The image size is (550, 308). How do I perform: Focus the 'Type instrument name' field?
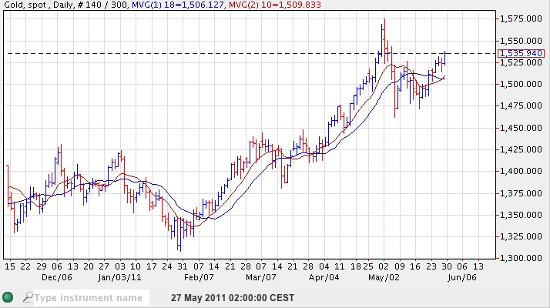point(92,297)
